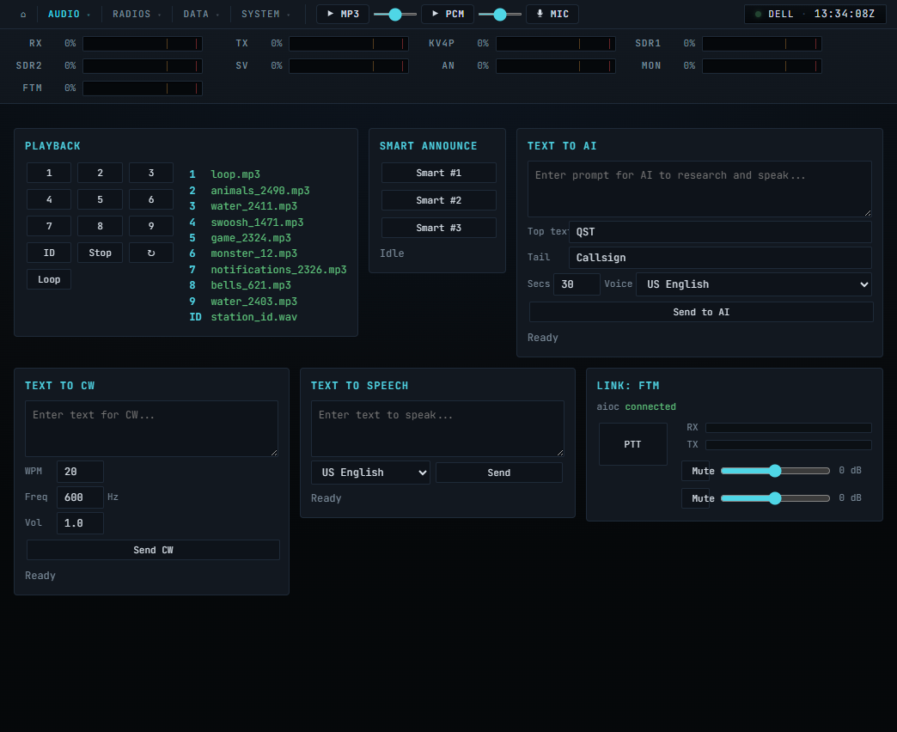This screenshot has height=732, width=897.
Task: Mute the RX channel in Link FTM
Action: point(696,471)
